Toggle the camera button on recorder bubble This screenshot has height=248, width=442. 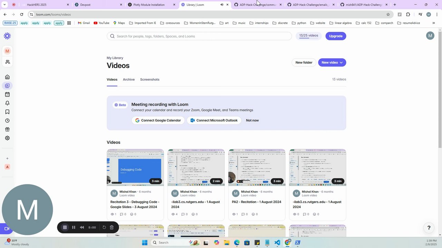click(6, 229)
